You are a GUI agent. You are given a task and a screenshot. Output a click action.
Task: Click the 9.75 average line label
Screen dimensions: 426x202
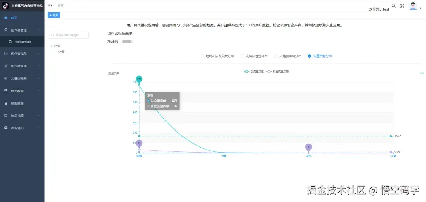(x=397, y=152)
